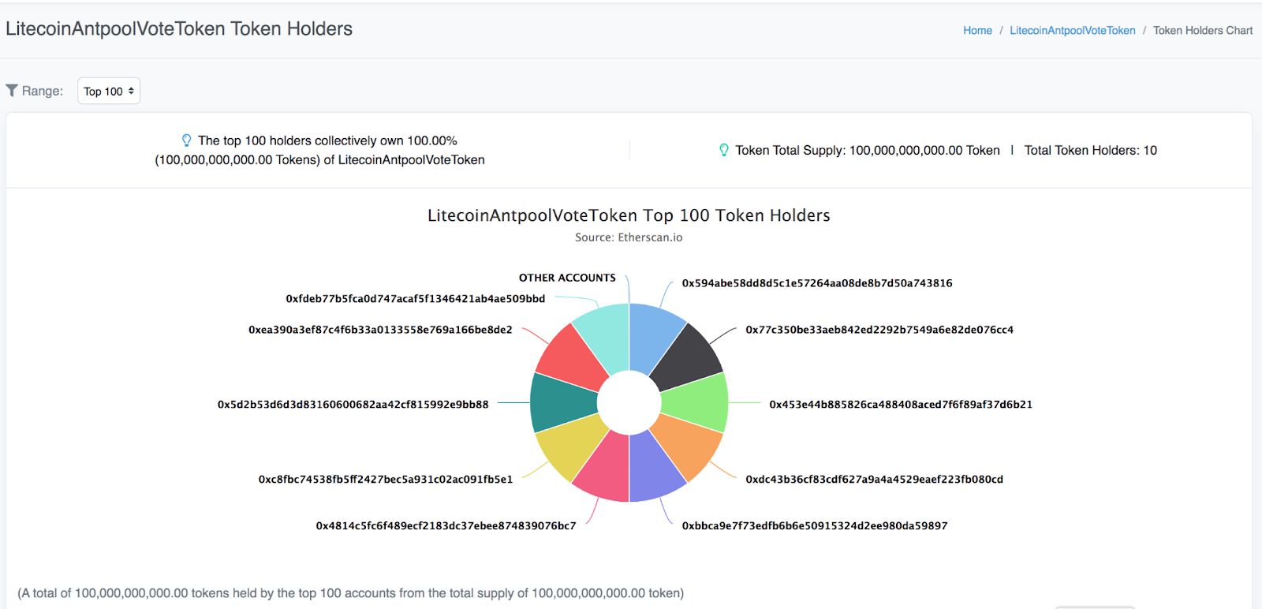Click the OTHER ACCOUNTS chart label
Screen dimensions: 1262x609
(567, 278)
